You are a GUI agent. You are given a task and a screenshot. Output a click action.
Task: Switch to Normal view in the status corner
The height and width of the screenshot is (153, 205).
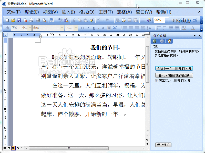tap(5, 148)
